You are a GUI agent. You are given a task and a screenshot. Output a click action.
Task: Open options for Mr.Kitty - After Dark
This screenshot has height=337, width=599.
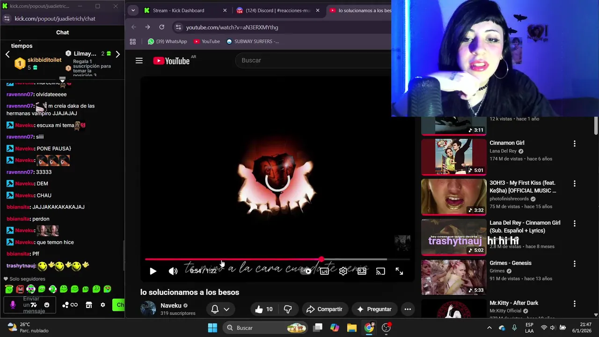tap(574, 303)
